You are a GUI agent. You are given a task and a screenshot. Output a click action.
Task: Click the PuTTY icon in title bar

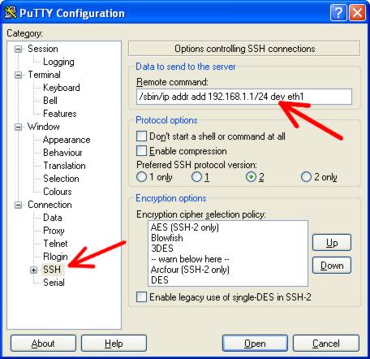[x=11, y=12]
